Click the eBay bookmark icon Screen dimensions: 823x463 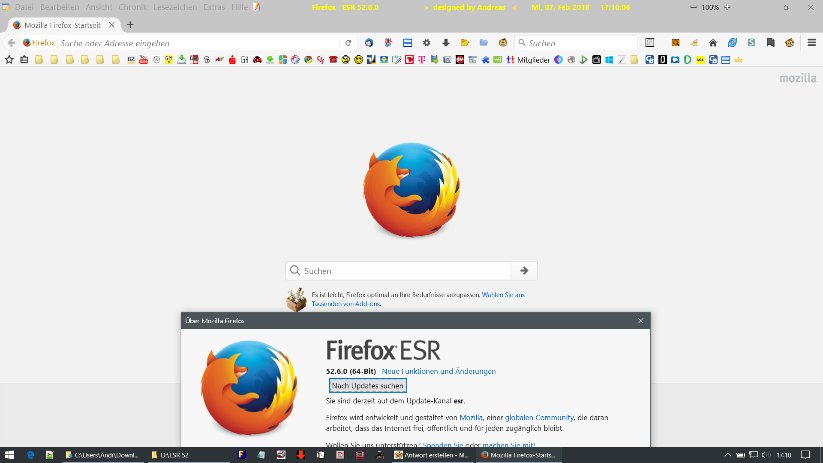(x=219, y=60)
